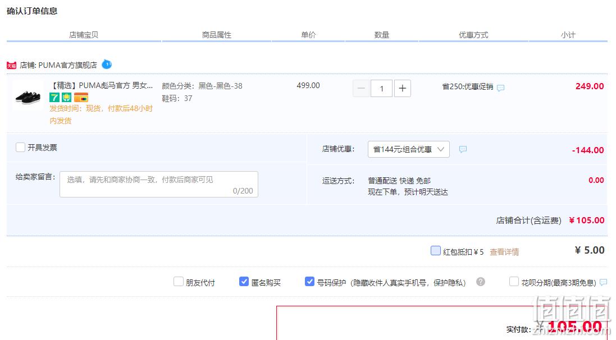Screen dimensions: 616x340
Task: Click the quantity input field showing 1
Action: pos(381,88)
